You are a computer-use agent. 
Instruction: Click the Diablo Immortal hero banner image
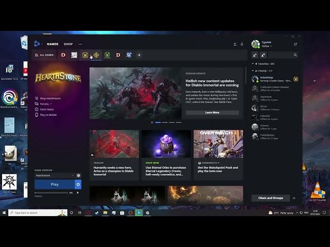(x=135, y=93)
